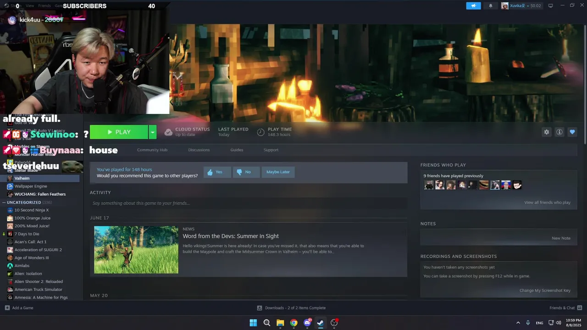The image size is (587, 330).
Task: Click the cloud status icon
Action: pos(168,132)
